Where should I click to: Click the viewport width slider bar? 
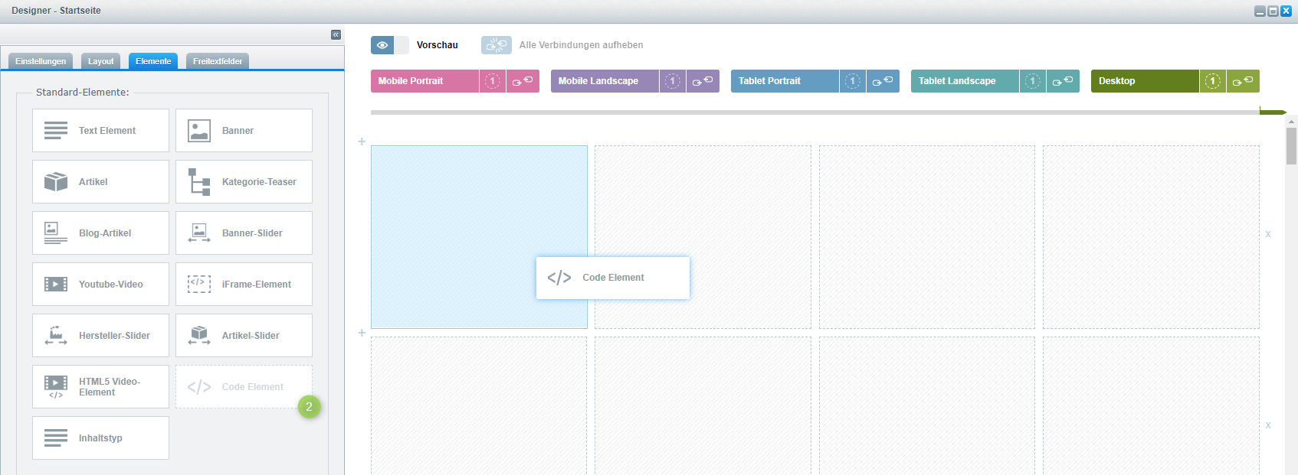pyautogui.click(x=815, y=112)
